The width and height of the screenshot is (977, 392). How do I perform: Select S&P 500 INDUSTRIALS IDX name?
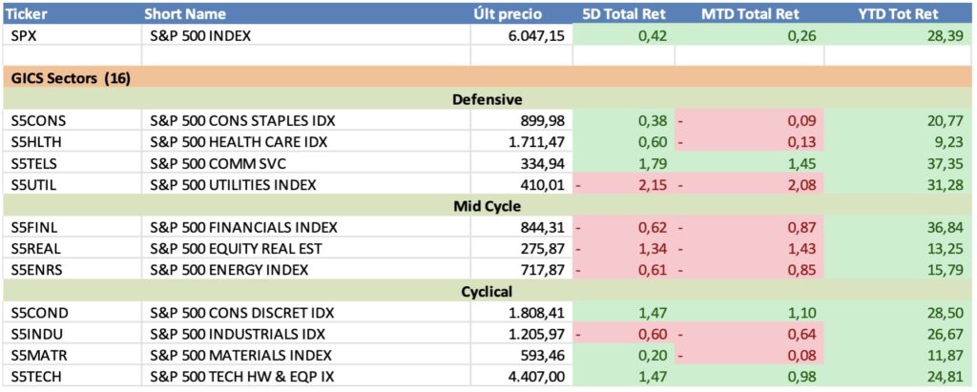(238, 335)
